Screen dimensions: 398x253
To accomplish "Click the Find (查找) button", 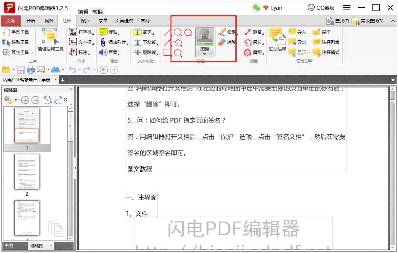I will 338,21.
